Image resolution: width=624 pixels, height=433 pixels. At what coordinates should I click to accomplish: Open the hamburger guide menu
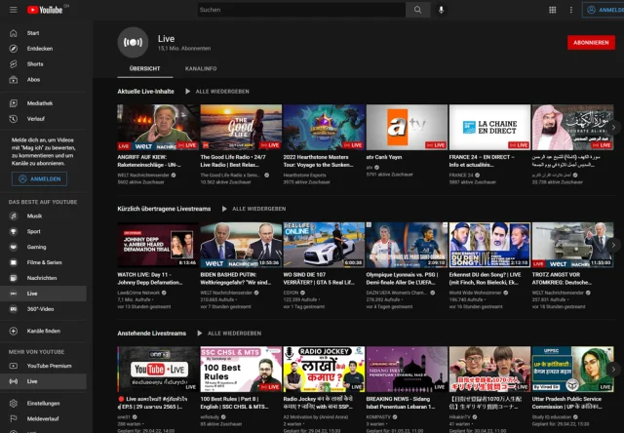pos(12,10)
